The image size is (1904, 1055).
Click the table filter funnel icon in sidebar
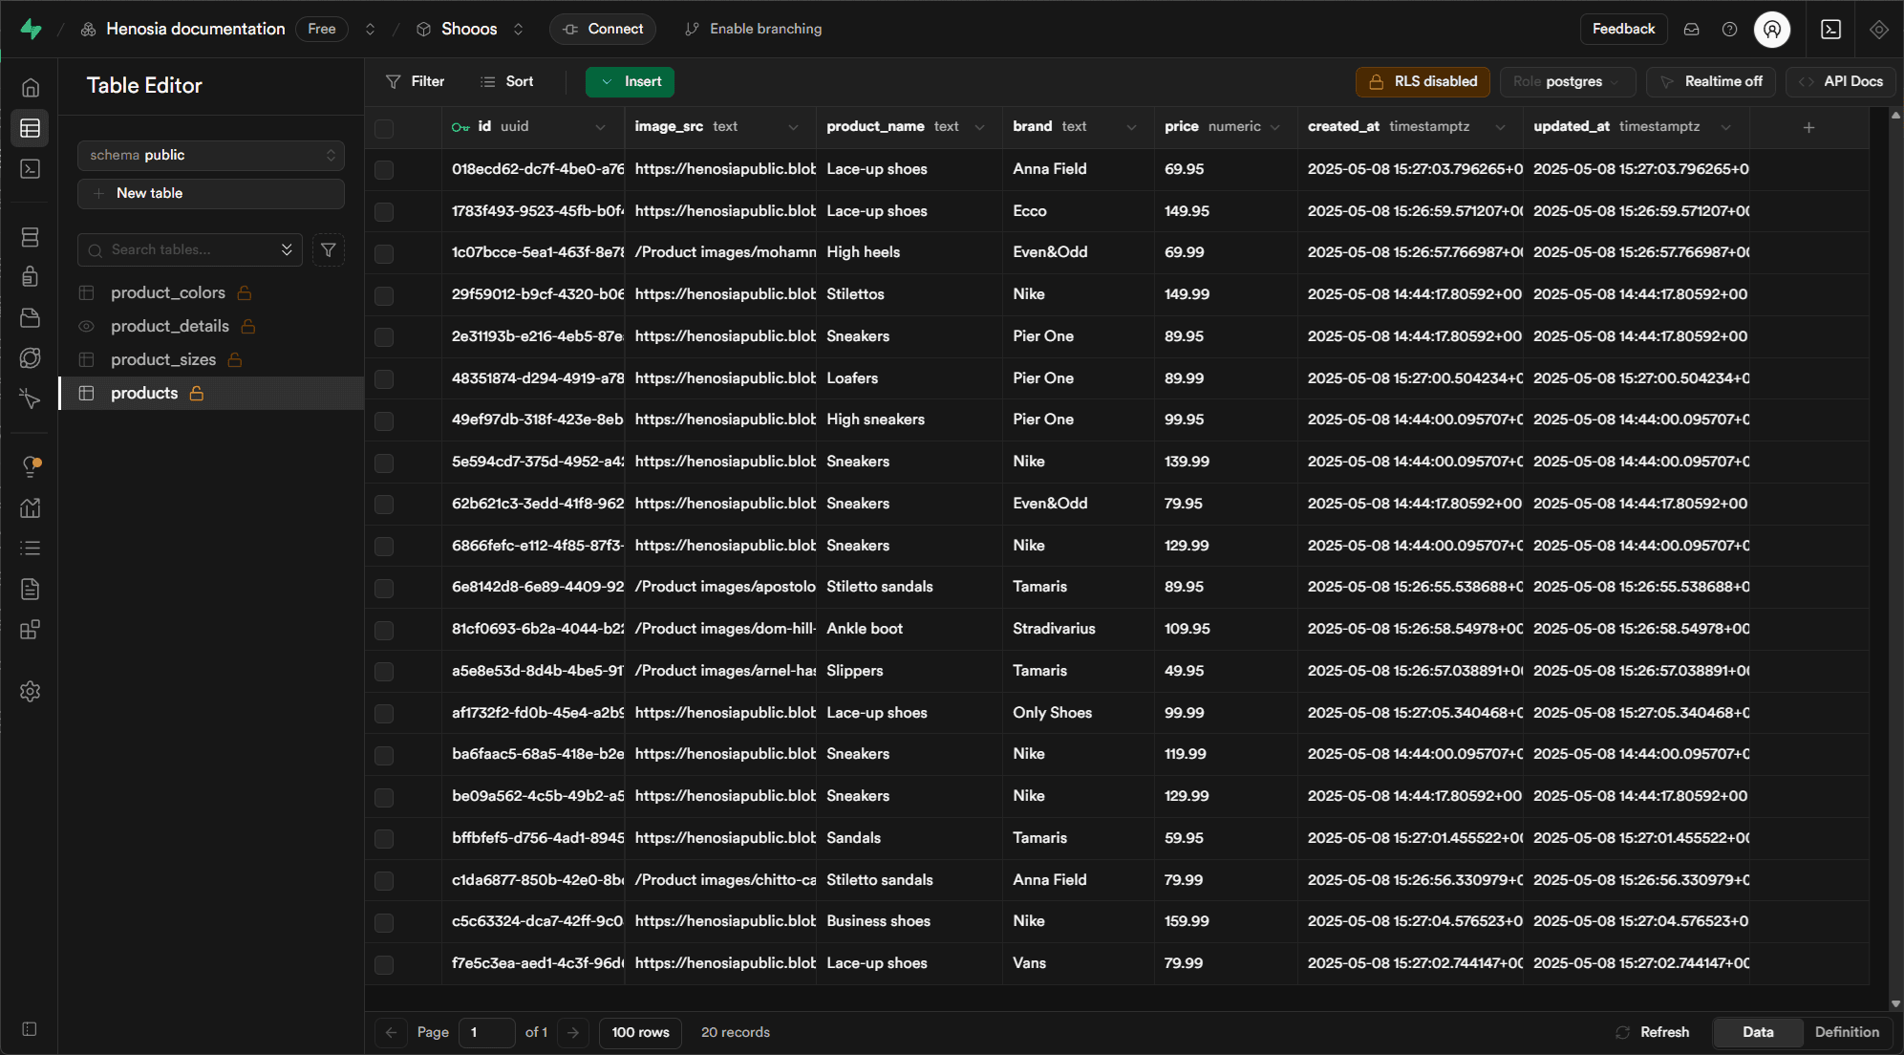pos(329,250)
